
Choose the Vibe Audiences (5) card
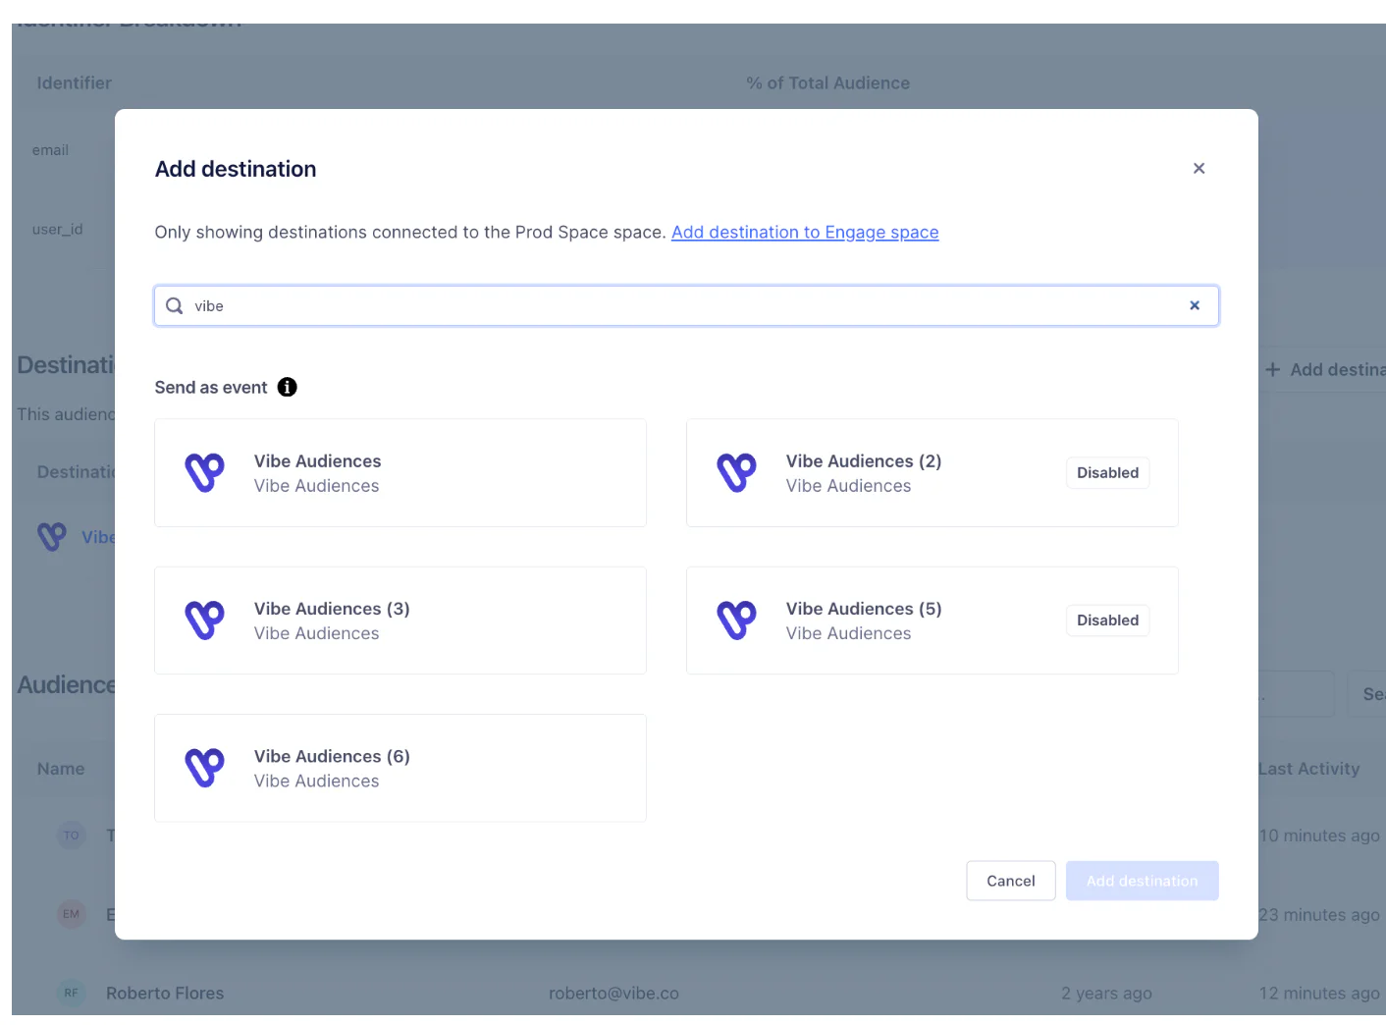933,620
